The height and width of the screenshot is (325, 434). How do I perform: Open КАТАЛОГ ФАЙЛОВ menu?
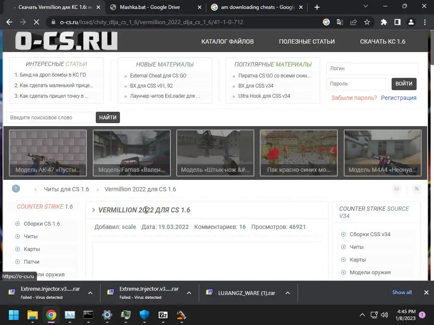pos(228,41)
